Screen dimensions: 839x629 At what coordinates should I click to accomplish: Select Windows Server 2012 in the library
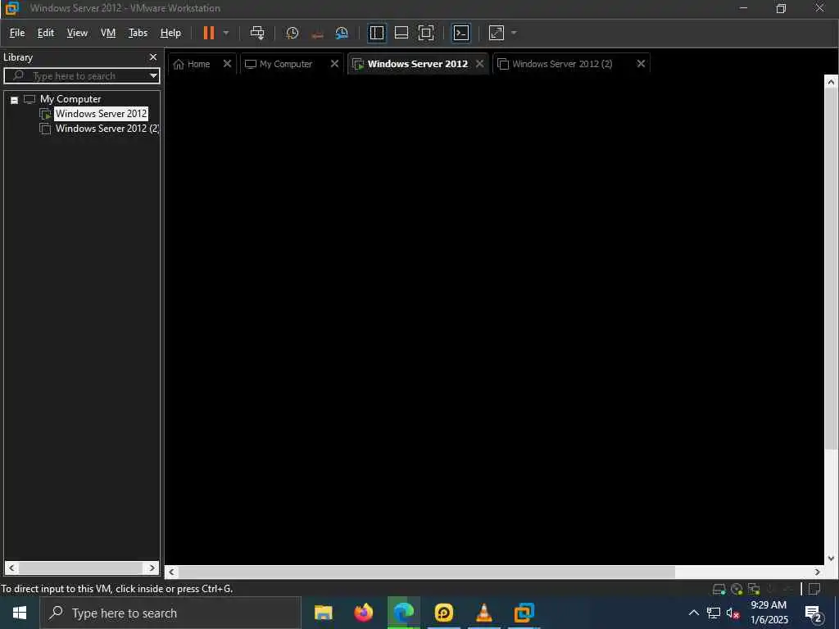point(101,113)
